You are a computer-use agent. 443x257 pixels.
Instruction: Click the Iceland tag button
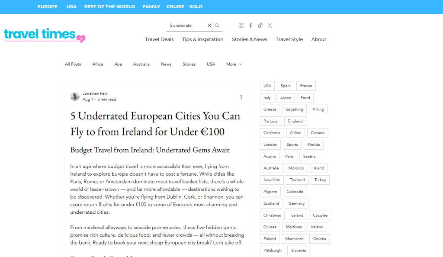297,215
